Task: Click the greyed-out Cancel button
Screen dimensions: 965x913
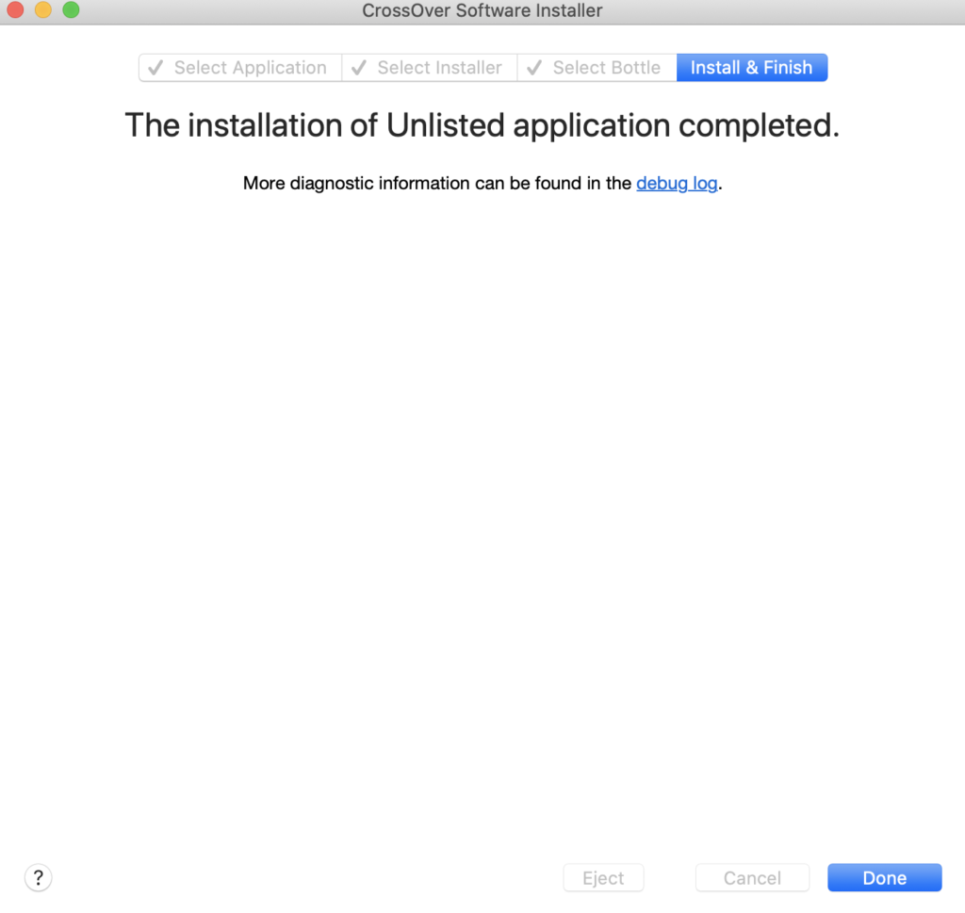Action: coord(752,878)
